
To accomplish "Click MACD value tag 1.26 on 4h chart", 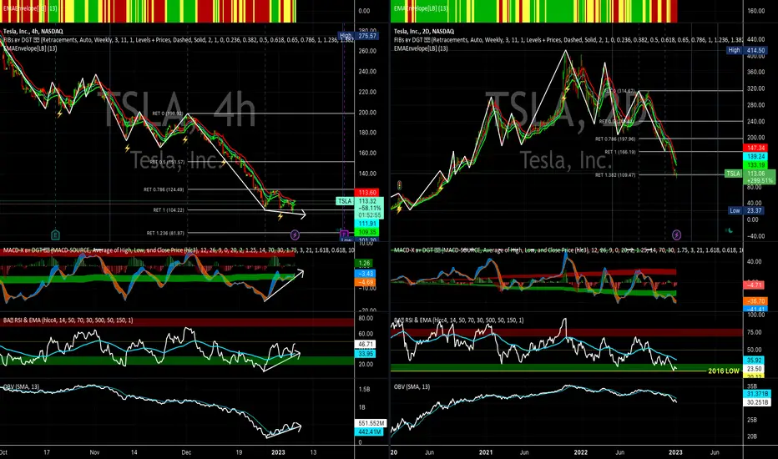I will tap(365, 264).
